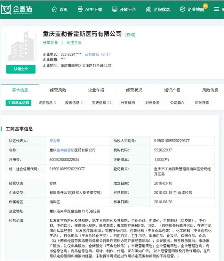Open the 企服优选 navigation link
The width and height of the screenshot is (224, 261).
[162, 10]
